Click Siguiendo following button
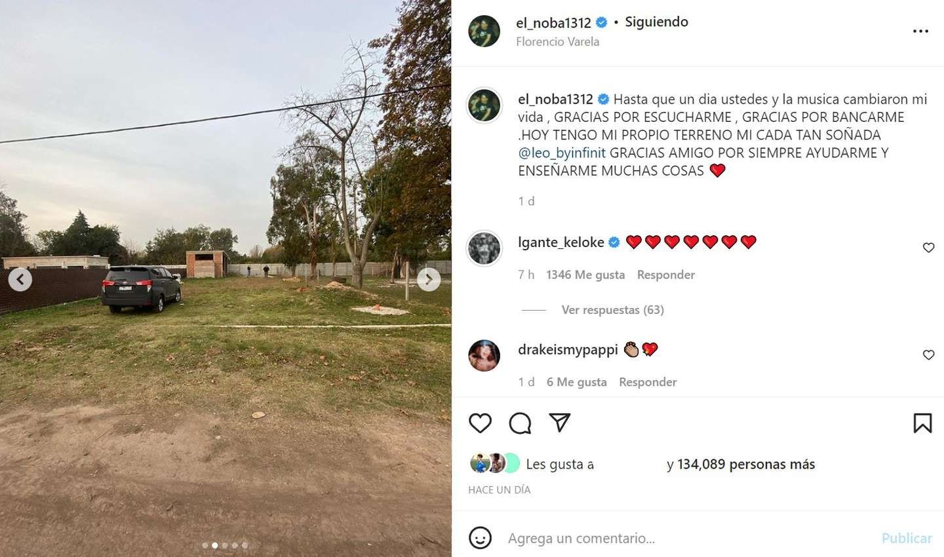Viewport: 944px width, 557px height. click(x=656, y=22)
